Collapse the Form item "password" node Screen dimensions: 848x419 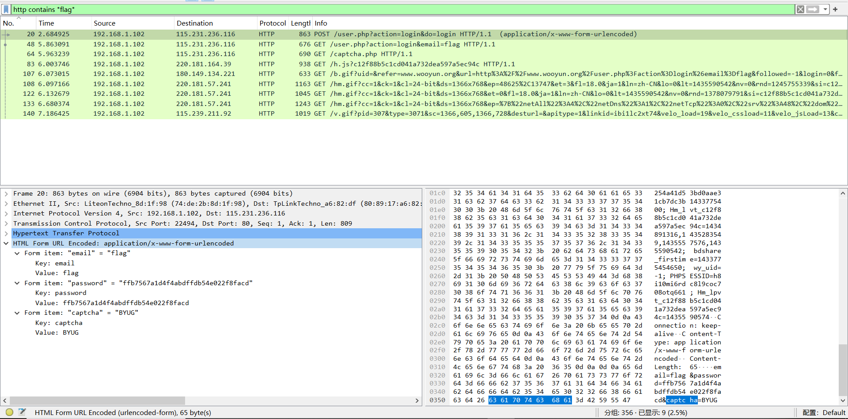coord(17,283)
